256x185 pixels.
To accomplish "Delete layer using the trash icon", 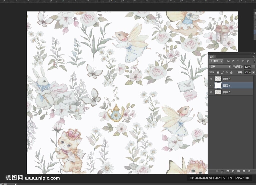I will coord(249,171).
